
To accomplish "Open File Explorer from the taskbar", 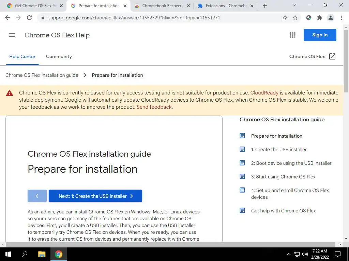I will click(42, 254).
